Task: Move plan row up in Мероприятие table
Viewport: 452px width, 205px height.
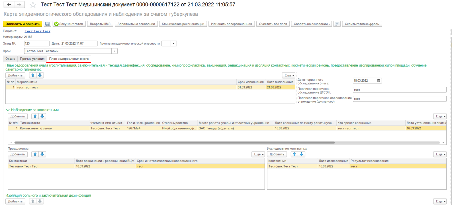Action: click(33, 75)
